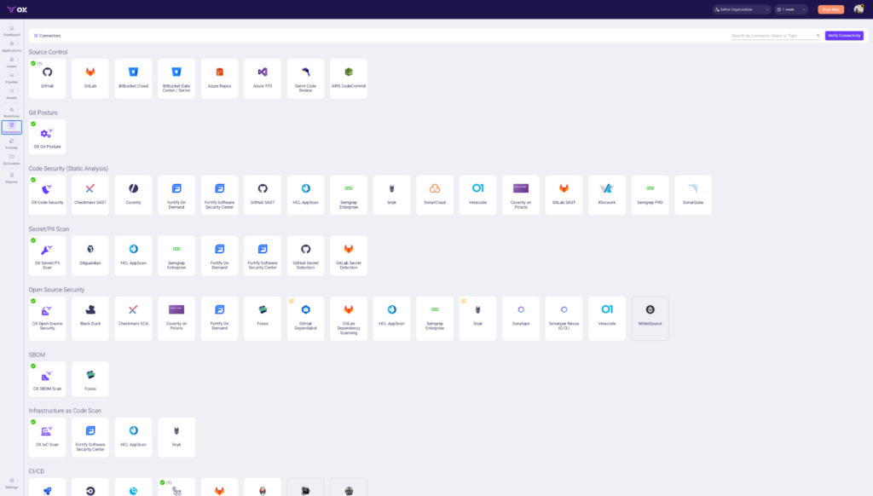The height and width of the screenshot is (496, 873).
Task: Go to Dashboard in the sidebar
Action: coord(12,31)
